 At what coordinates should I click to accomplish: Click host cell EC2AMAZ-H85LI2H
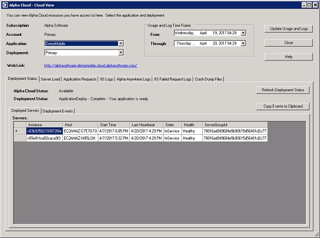(x=80, y=138)
